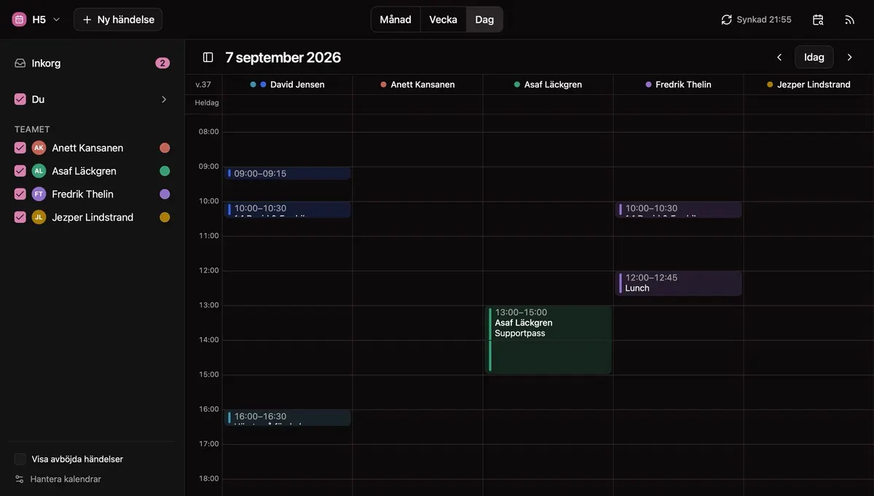Viewport: 874px width, 496px height.
Task: Open the Inkorg inbox
Action: 92,63
